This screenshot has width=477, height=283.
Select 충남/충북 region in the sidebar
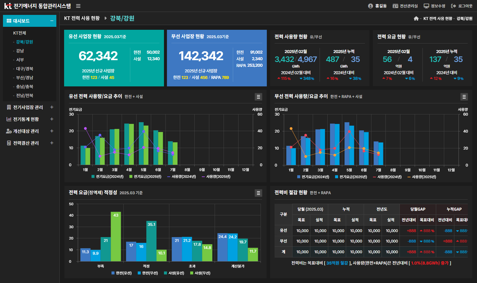(x=24, y=87)
